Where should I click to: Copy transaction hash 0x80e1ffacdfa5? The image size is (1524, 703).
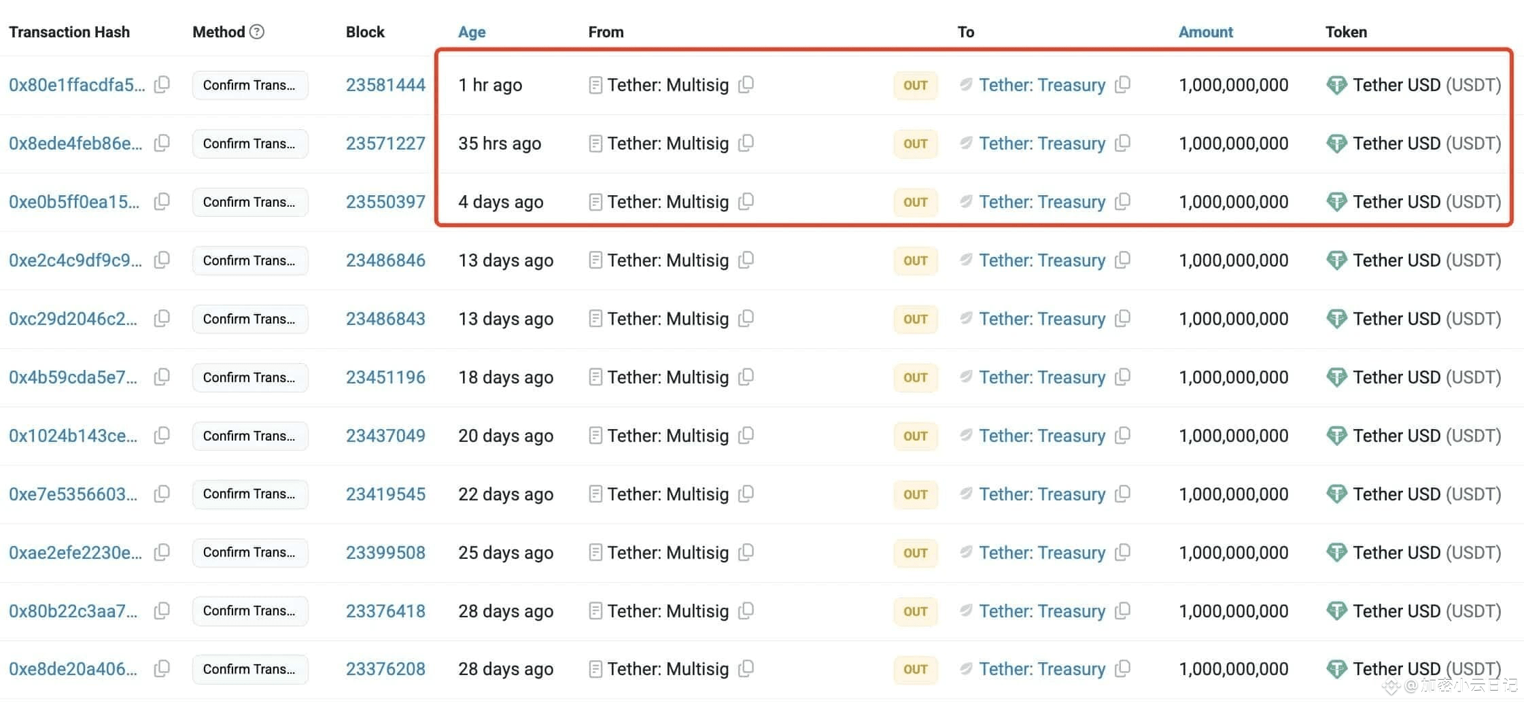click(x=162, y=84)
